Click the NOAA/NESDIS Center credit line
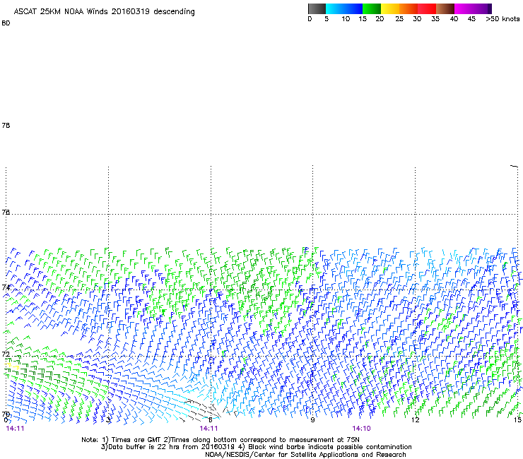This screenshot has width=523, height=459. pyautogui.click(x=305, y=455)
